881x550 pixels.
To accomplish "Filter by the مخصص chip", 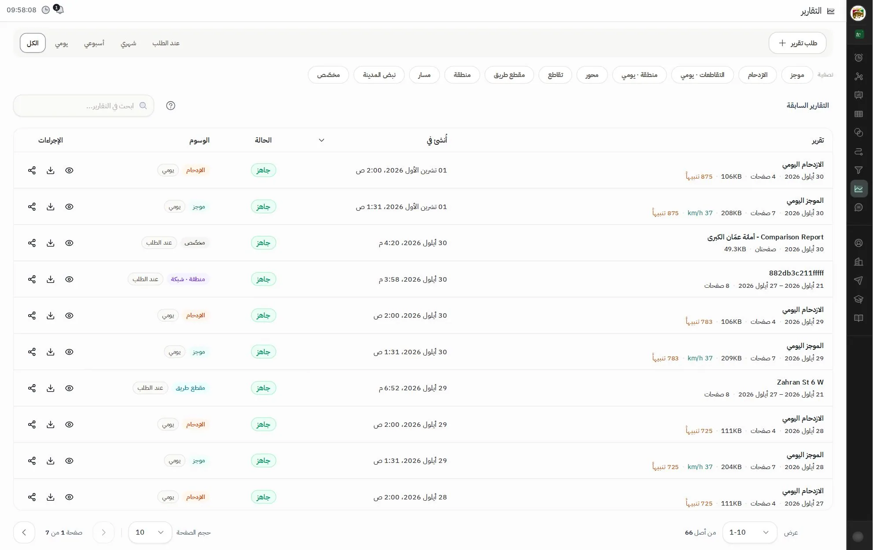I will point(329,75).
